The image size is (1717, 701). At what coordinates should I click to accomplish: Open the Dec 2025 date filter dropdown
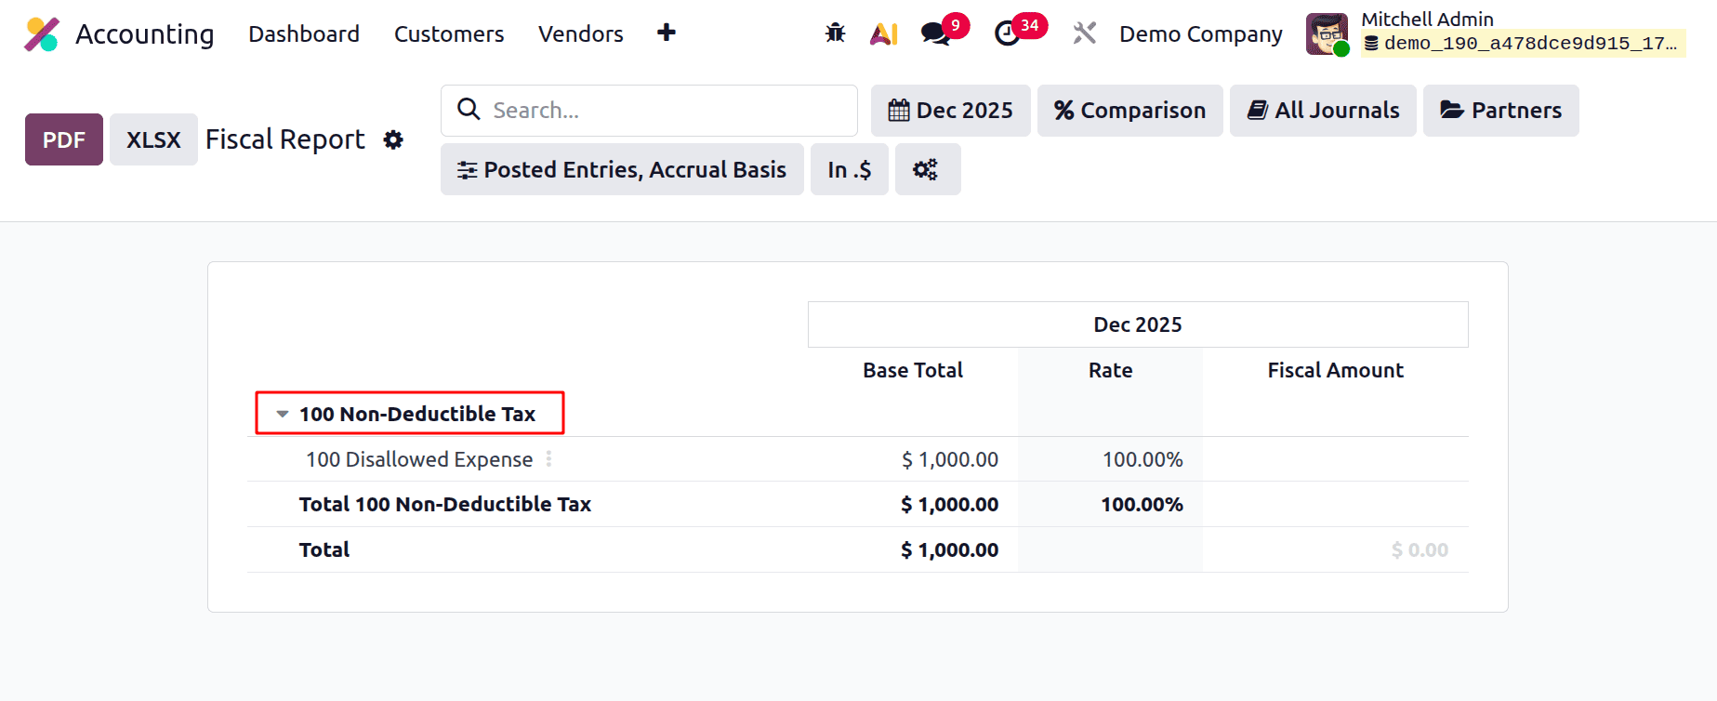(x=950, y=111)
